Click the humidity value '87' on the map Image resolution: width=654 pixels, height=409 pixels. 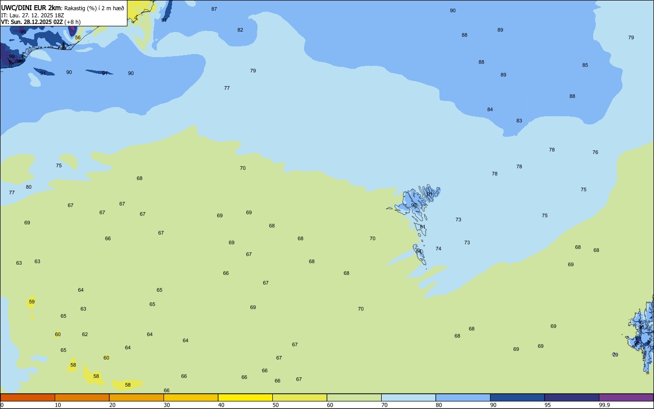(x=214, y=9)
